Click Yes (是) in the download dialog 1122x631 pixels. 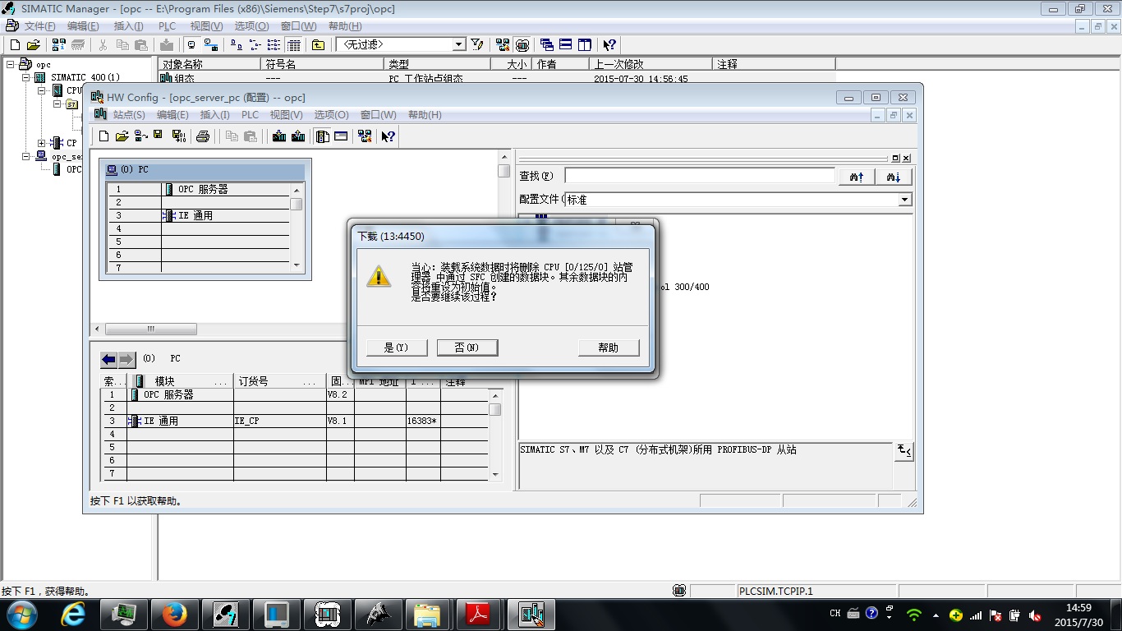click(x=396, y=348)
